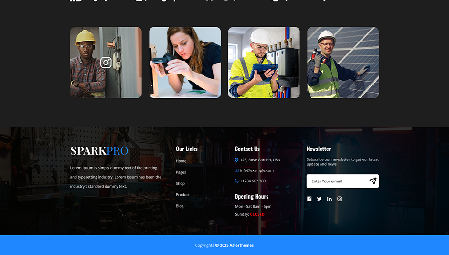This screenshot has width=449, height=255.
Task: Click the location pin icon by the address
Action: [x=236, y=160]
